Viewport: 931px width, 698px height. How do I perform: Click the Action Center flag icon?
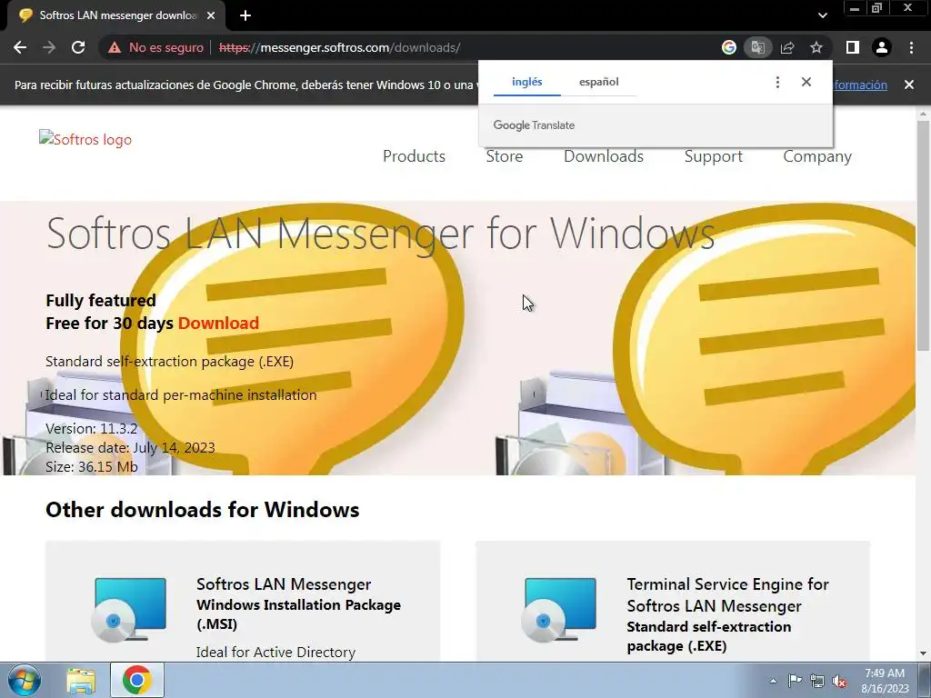point(795,681)
